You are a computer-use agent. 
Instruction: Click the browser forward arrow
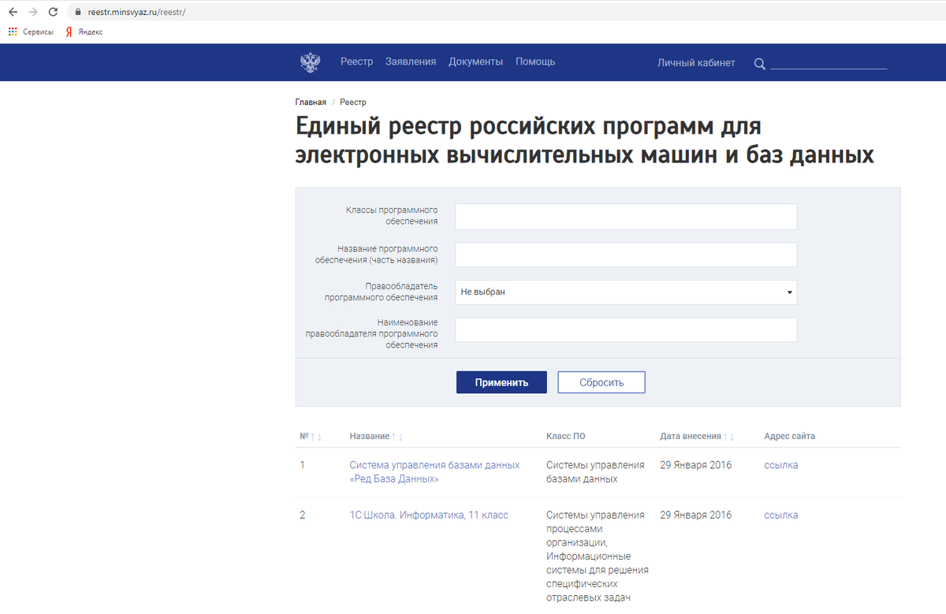32,12
